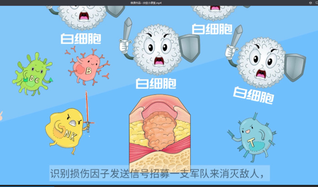This screenshot has width=318, height=187.
Task: Click the 白细胞 label at top left
Action: (81, 38)
